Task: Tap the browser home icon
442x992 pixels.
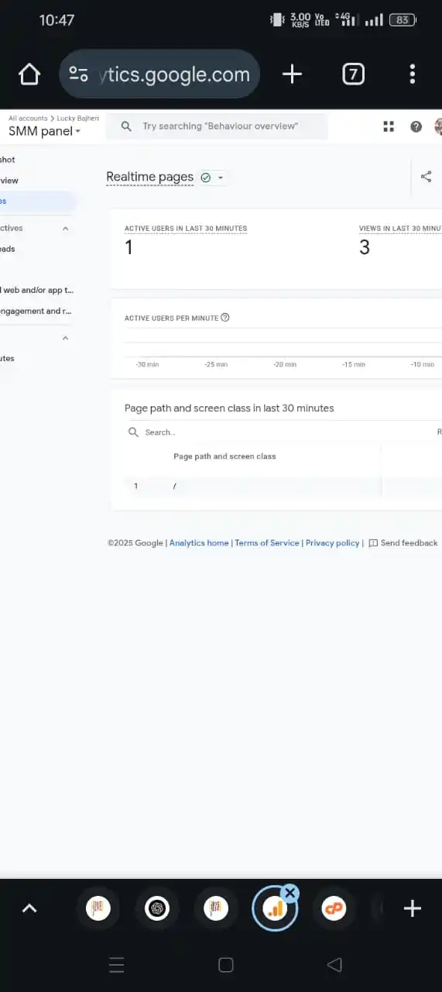Action: click(x=29, y=74)
